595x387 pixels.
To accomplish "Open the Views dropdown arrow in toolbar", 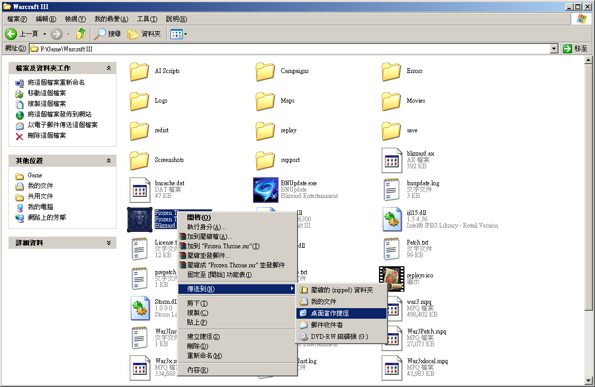I will pyautogui.click(x=185, y=34).
